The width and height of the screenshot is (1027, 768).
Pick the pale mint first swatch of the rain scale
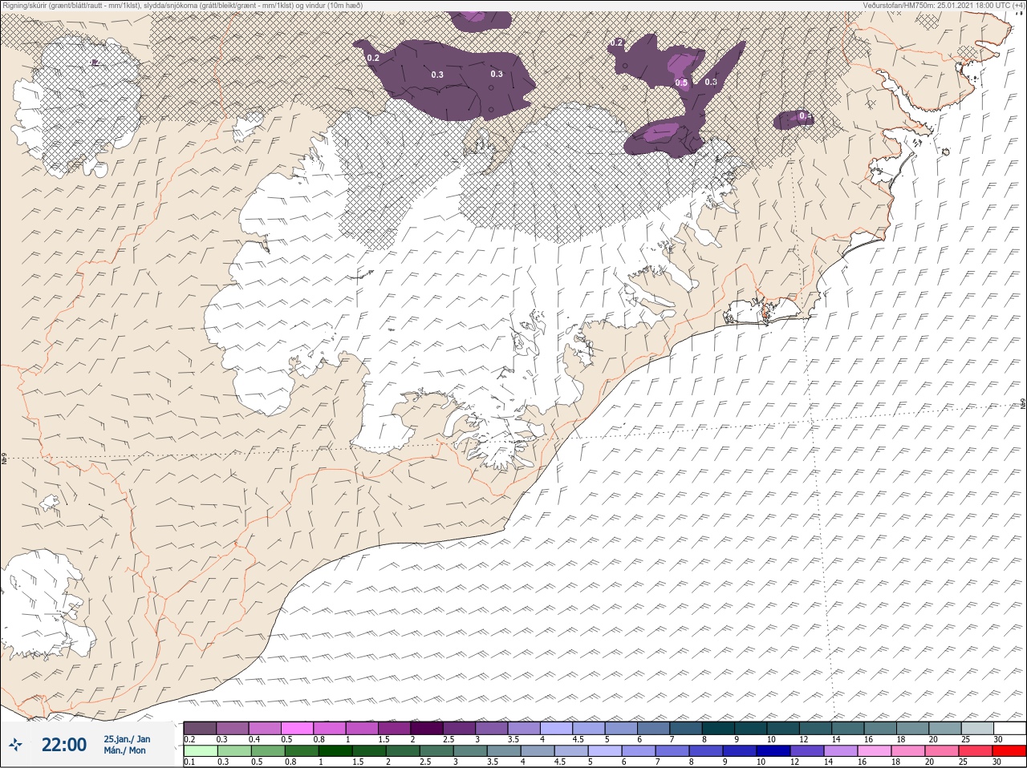tap(201, 751)
